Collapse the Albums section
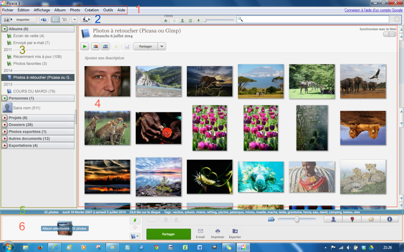404x252 pixels. [x=5, y=29]
